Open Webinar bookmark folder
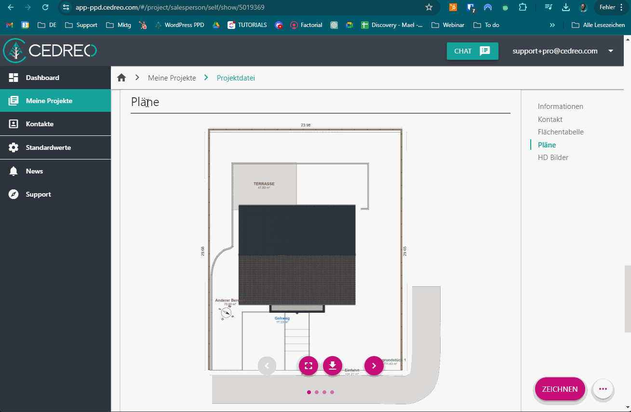The height and width of the screenshot is (412, 631). pos(448,25)
